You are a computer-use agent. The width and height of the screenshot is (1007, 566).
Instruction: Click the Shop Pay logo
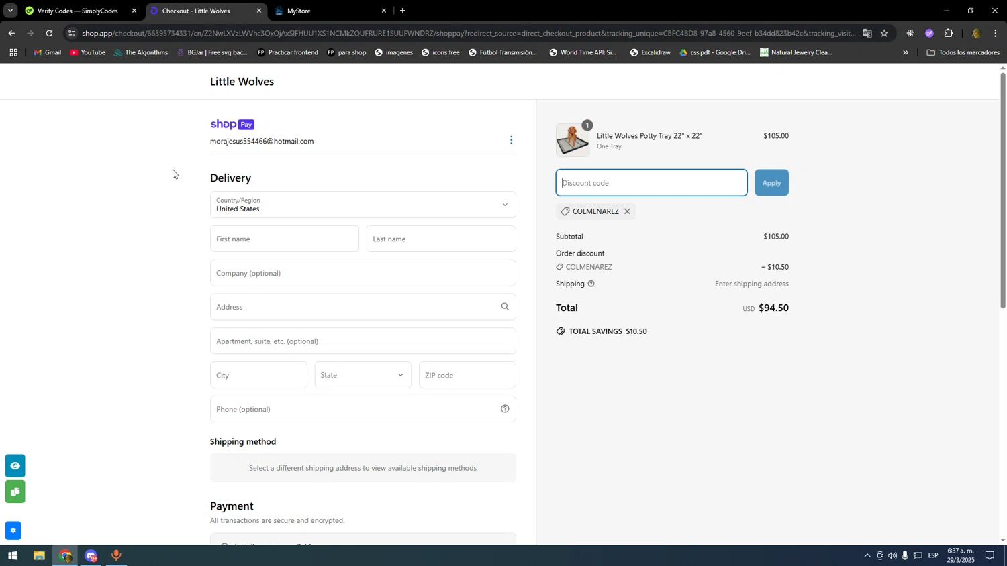click(x=232, y=125)
